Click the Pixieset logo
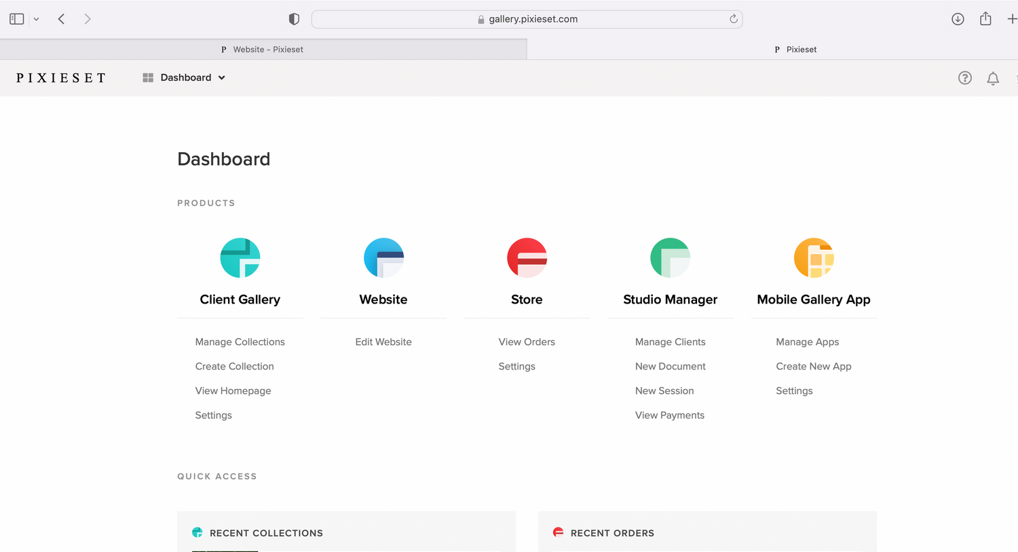 (61, 78)
